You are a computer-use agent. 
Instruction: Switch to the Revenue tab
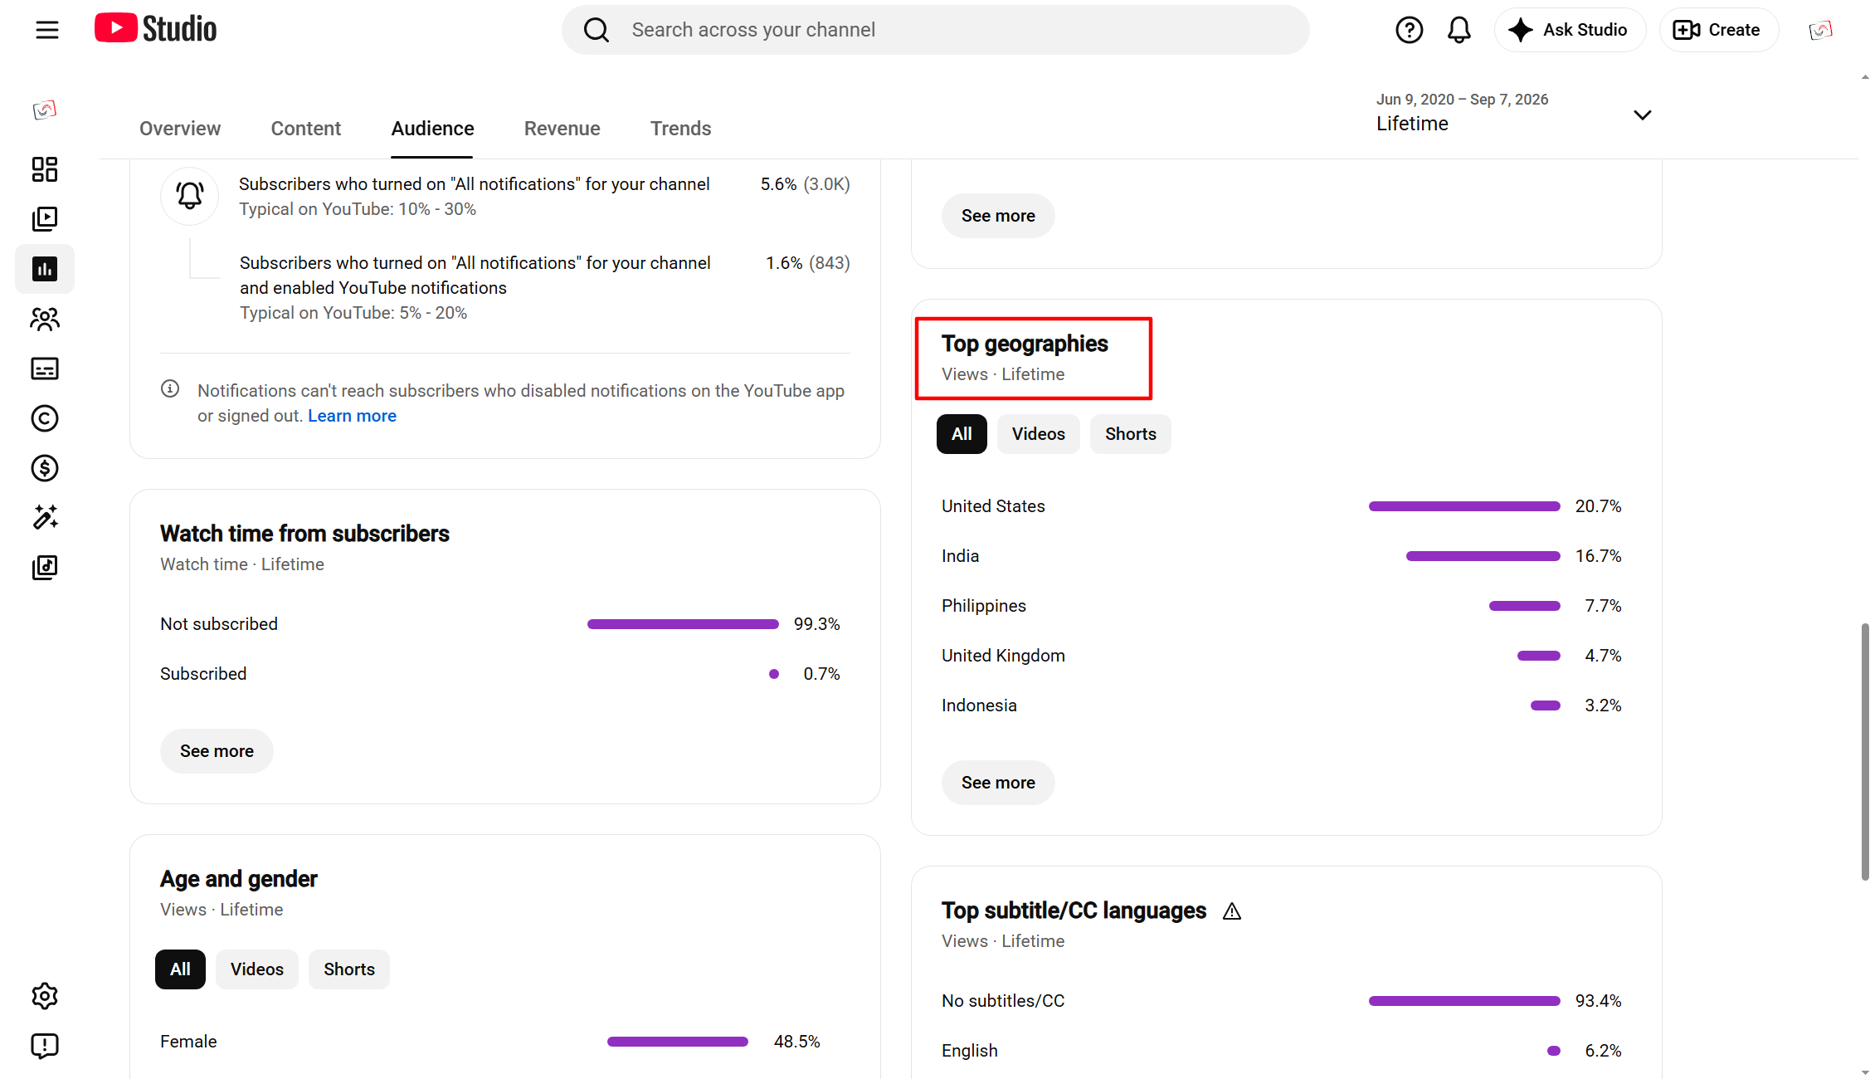coord(562,129)
